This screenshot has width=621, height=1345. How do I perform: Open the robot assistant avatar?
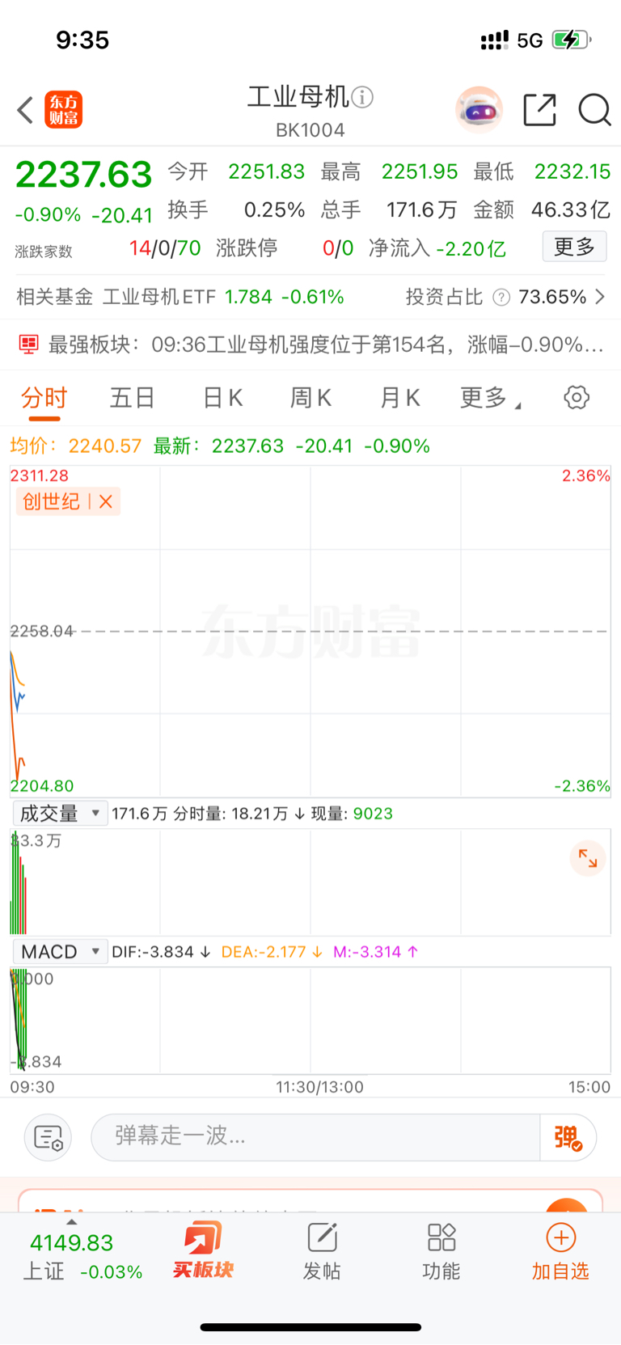(479, 110)
